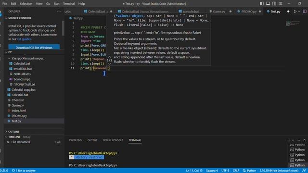Switch to PROMO.py editor tab
The width and height of the screenshot is (308, 173).
(249, 12)
